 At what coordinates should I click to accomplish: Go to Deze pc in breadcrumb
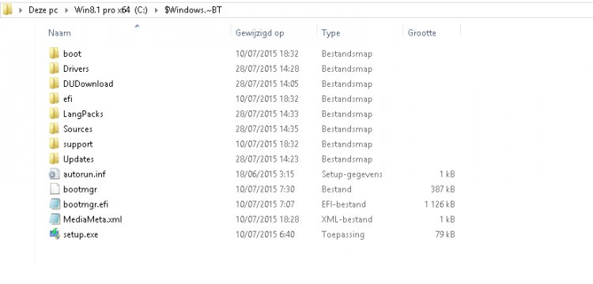click(43, 10)
